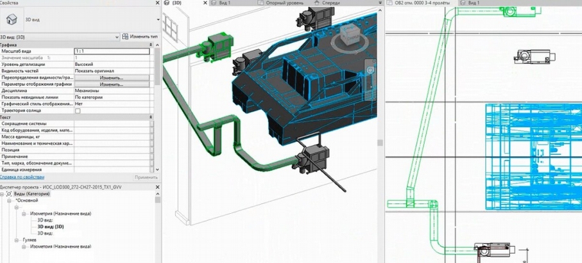Select the blue equipment outline in plan view
The image size is (582, 263).
pos(534,157)
